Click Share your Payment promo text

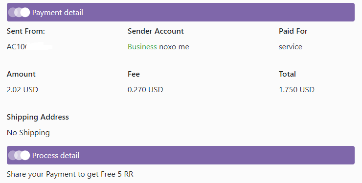70,174
